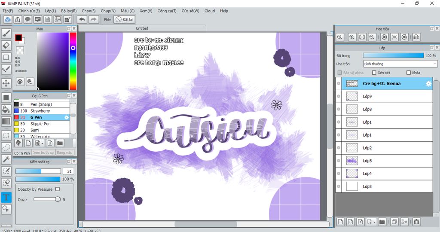Select the Eraser tool

6,45
